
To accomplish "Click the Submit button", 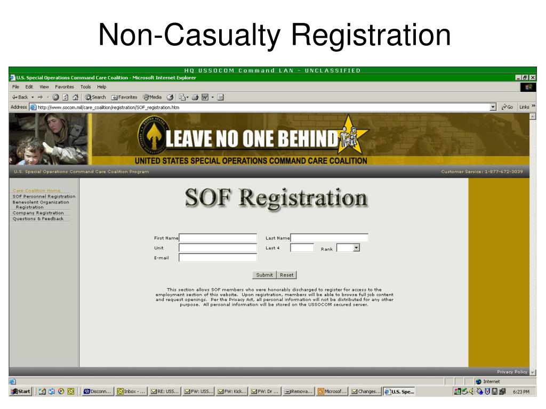I will click(x=264, y=275).
